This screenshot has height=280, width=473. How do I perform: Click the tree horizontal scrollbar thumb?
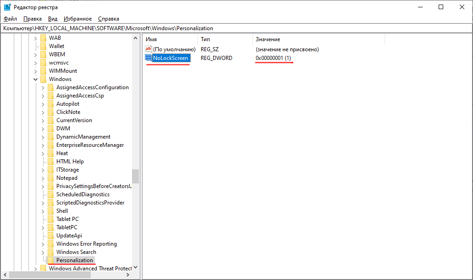[x=50, y=275]
